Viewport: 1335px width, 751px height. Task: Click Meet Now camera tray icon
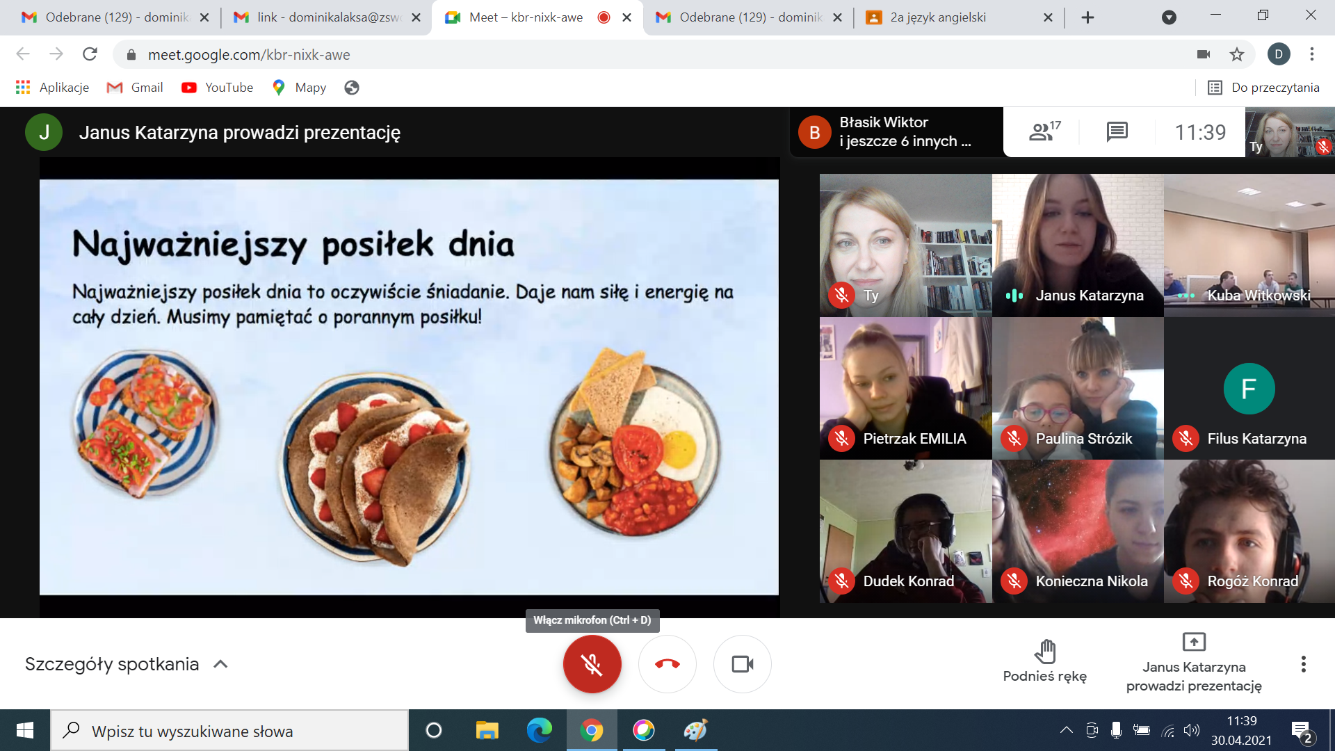tap(1092, 730)
